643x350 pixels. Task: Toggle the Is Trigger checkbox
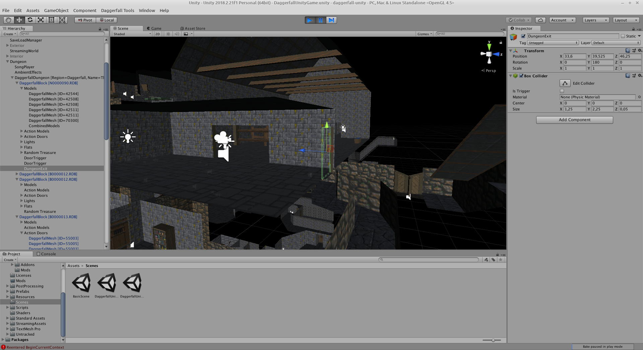click(x=562, y=91)
